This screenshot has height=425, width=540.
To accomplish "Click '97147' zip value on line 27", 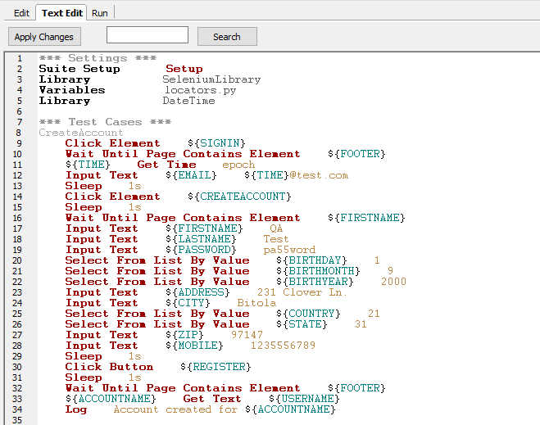I will 247,335.
